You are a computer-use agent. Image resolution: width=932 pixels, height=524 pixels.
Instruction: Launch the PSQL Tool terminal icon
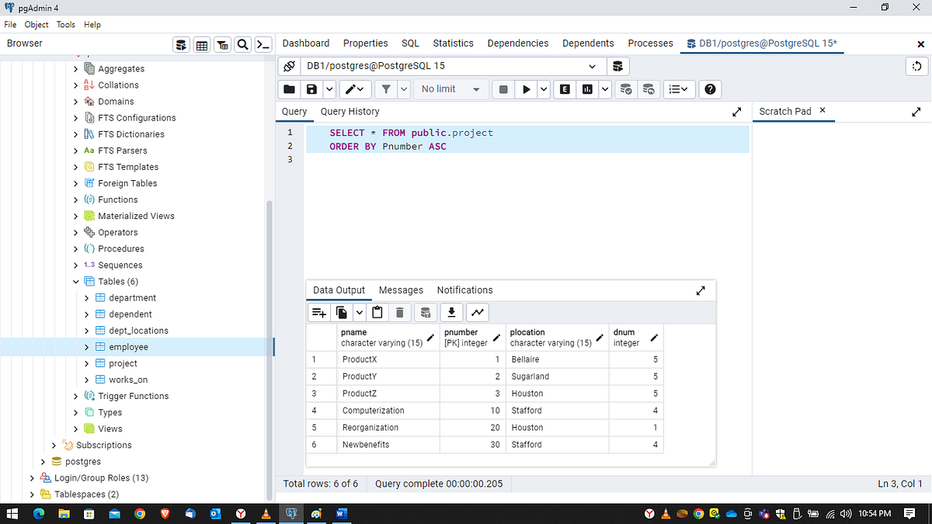[x=263, y=44]
